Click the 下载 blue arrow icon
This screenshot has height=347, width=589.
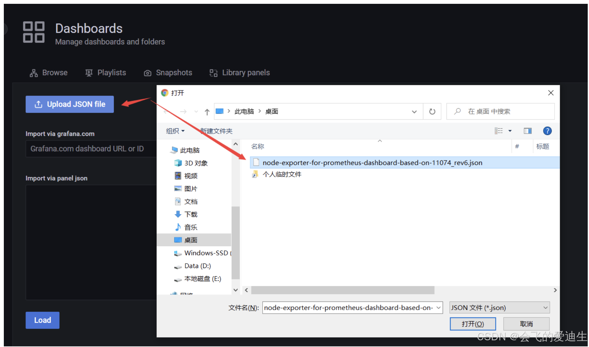(x=178, y=214)
